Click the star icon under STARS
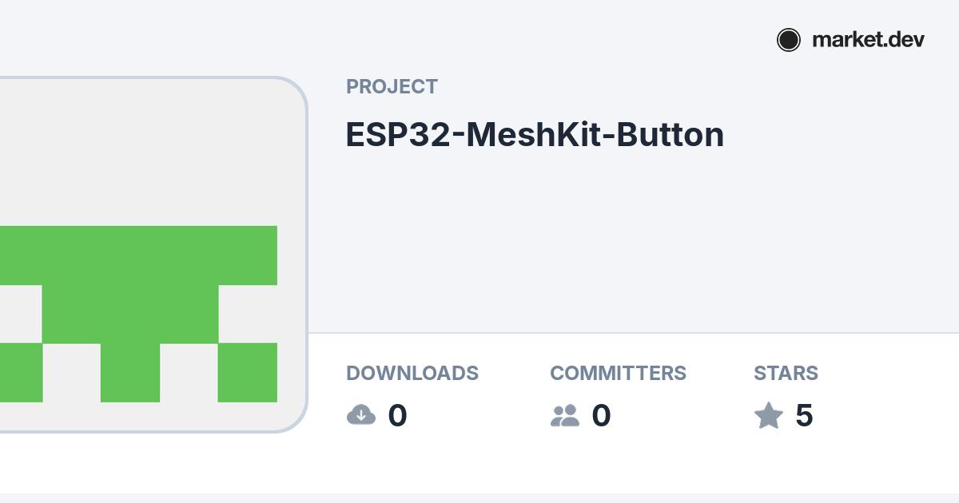959x503 pixels. tap(769, 415)
